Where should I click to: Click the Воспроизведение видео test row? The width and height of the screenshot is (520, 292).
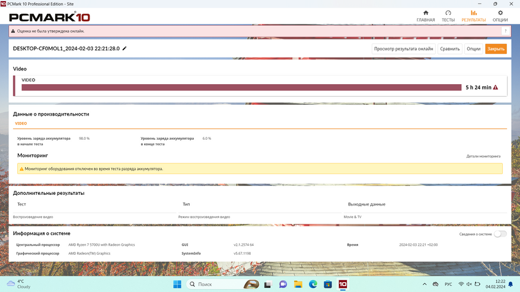[33, 217]
